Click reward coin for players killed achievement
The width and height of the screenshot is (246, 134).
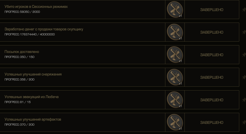(175, 9)
